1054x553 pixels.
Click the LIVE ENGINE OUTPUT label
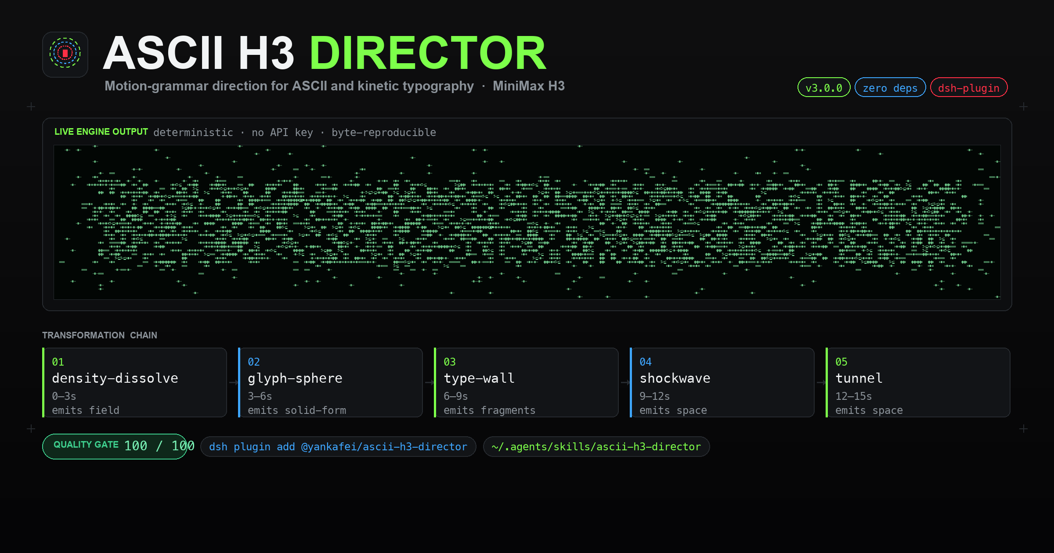pyautogui.click(x=101, y=132)
